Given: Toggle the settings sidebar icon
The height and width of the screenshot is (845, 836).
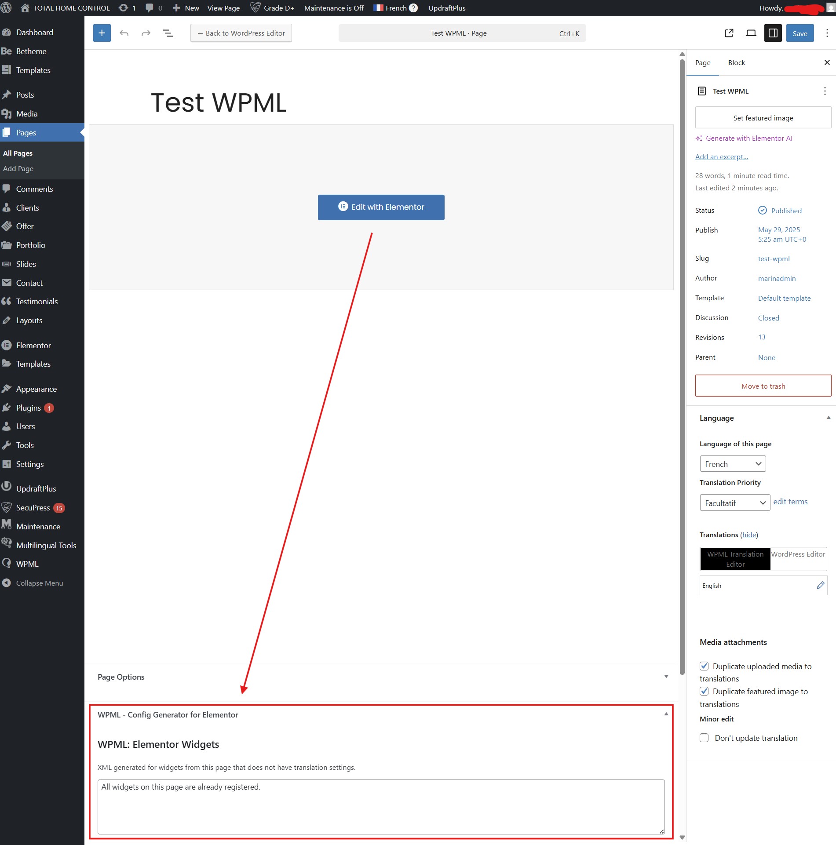Looking at the screenshot, I should pos(773,33).
